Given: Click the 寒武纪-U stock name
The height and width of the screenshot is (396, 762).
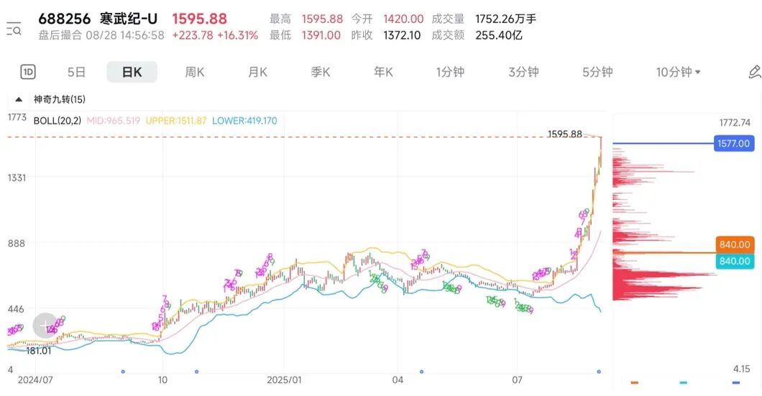Looking at the screenshot, I should (129, 19).
